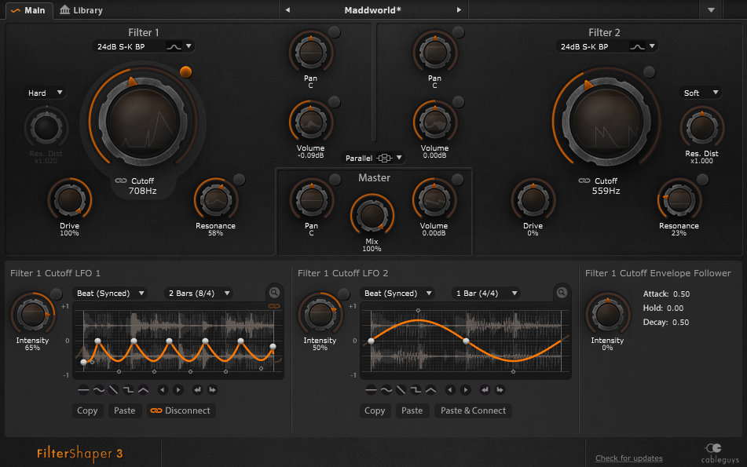Open the 1 Bar (4/4) length dropdown

(x=486, y=294)
